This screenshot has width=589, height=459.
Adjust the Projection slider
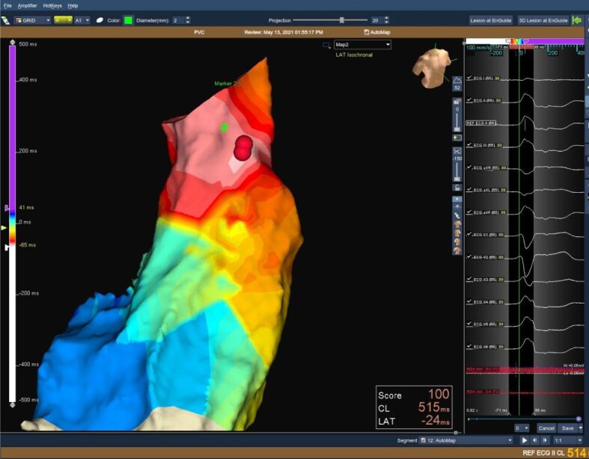point(341,20)
